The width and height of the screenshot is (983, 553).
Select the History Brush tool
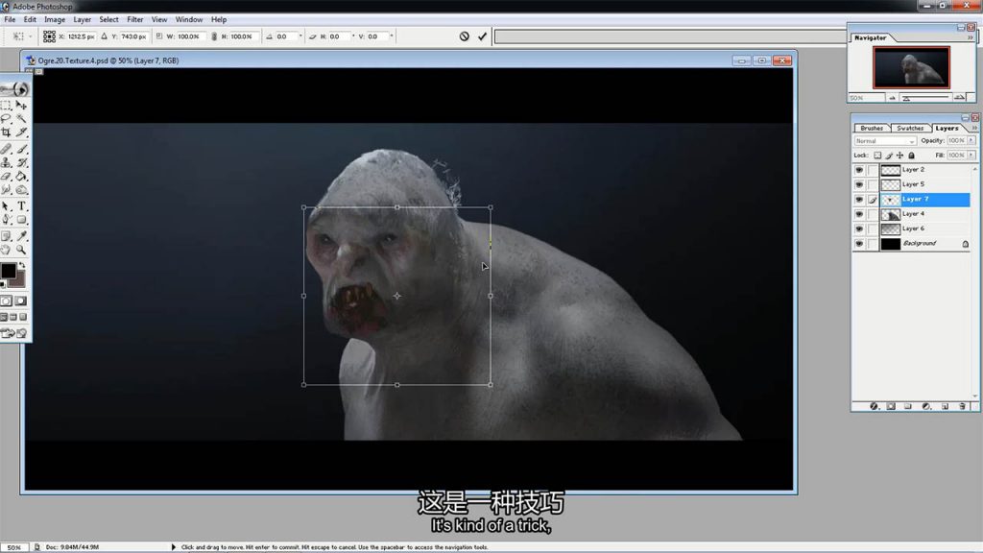pyautogui.click(x=22, y=162)
